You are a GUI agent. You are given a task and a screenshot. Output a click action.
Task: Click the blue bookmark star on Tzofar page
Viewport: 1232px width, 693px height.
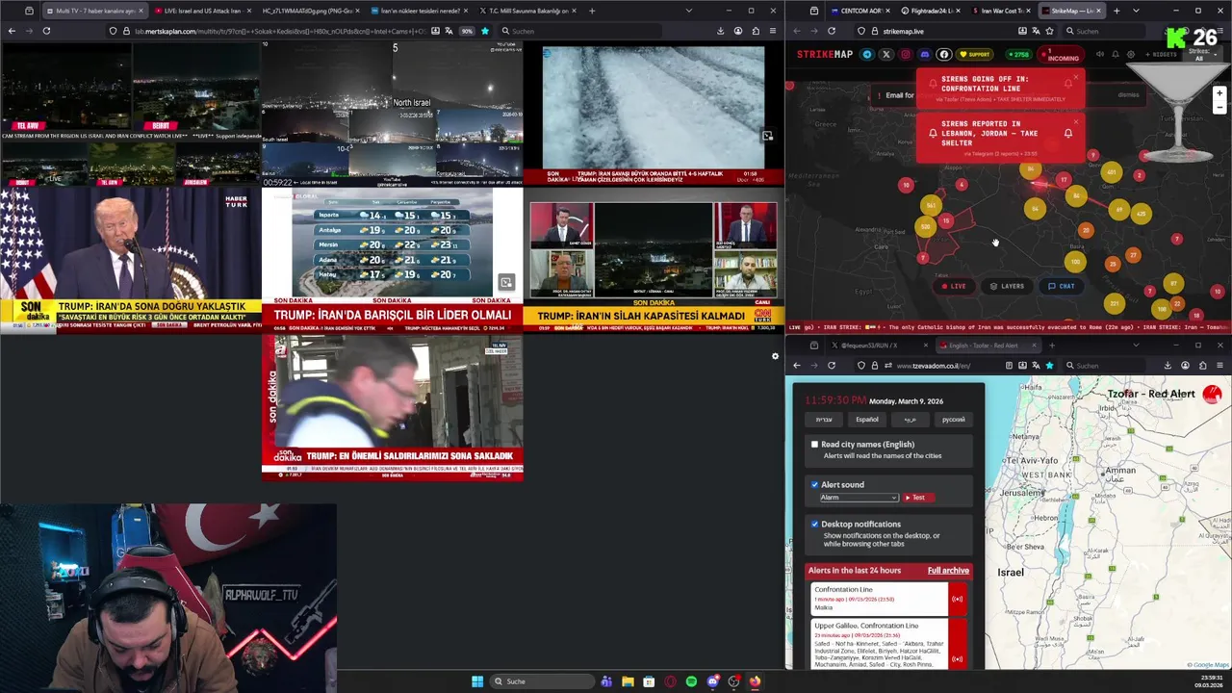(x=1049, y=366)
